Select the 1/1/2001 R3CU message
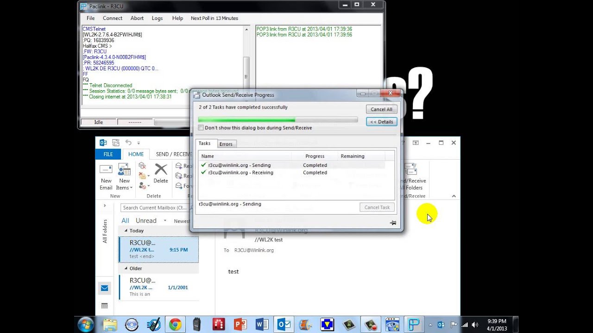 [x=158, y=287]
